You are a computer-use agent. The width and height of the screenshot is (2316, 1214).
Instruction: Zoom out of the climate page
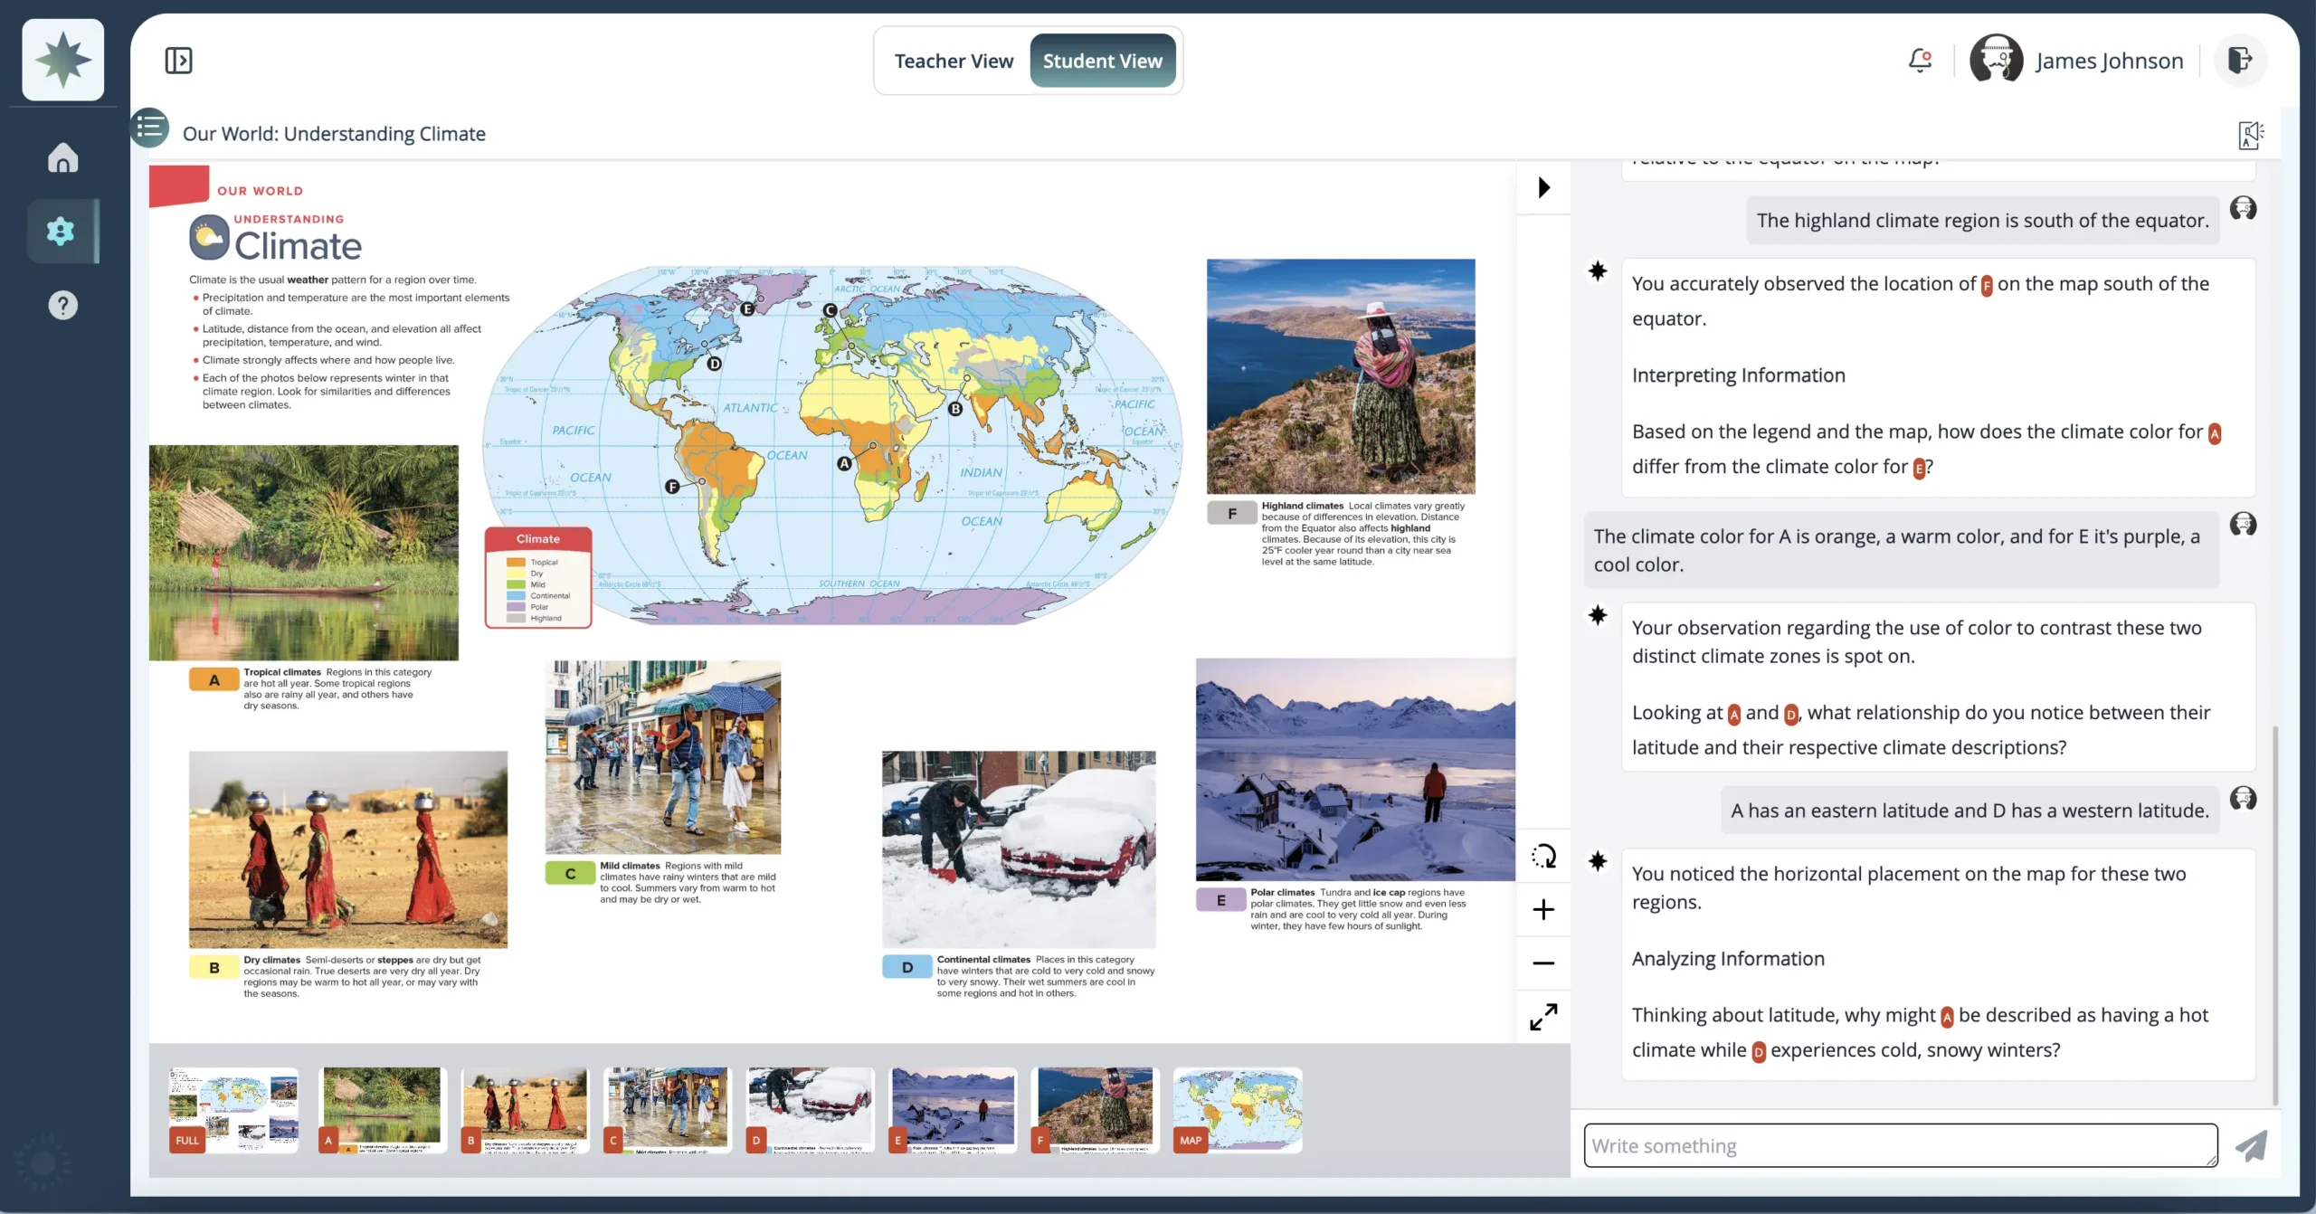(1543, 963)
